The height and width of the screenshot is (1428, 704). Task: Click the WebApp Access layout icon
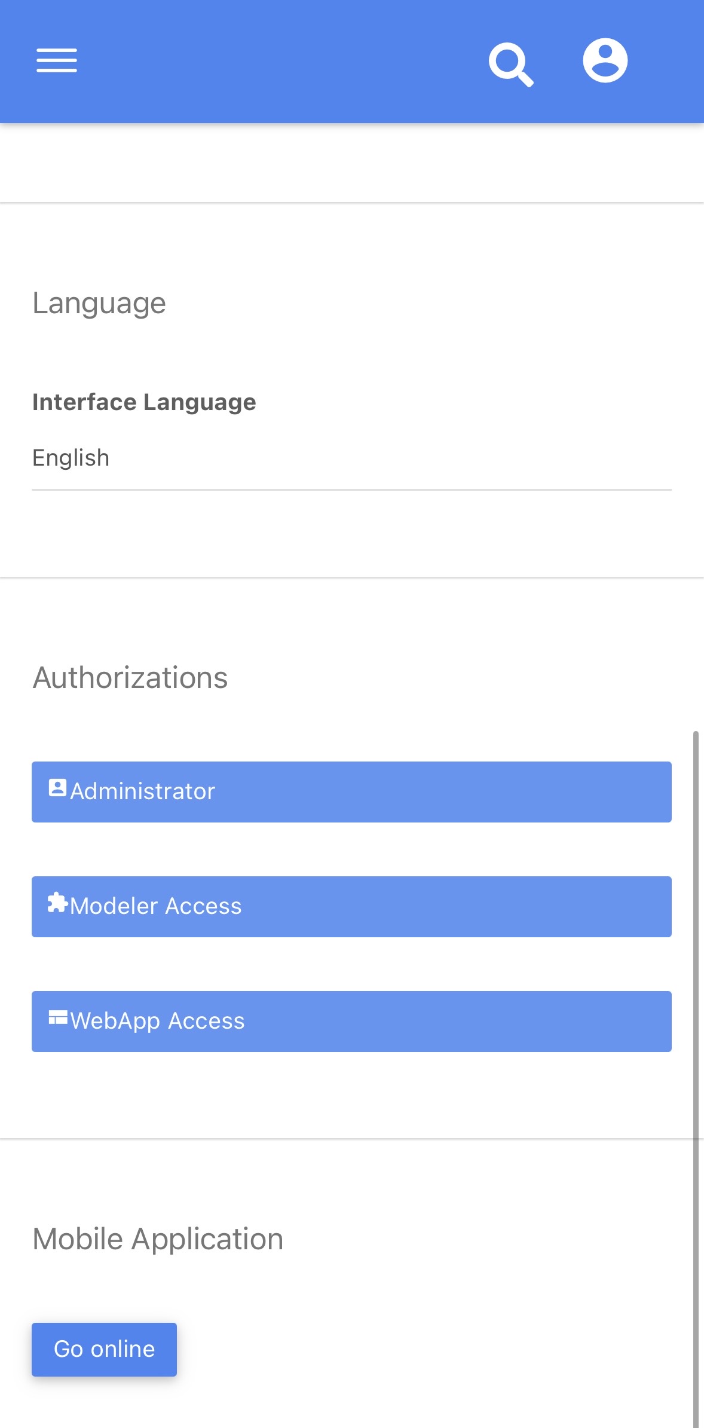[x=57, y=1017]
